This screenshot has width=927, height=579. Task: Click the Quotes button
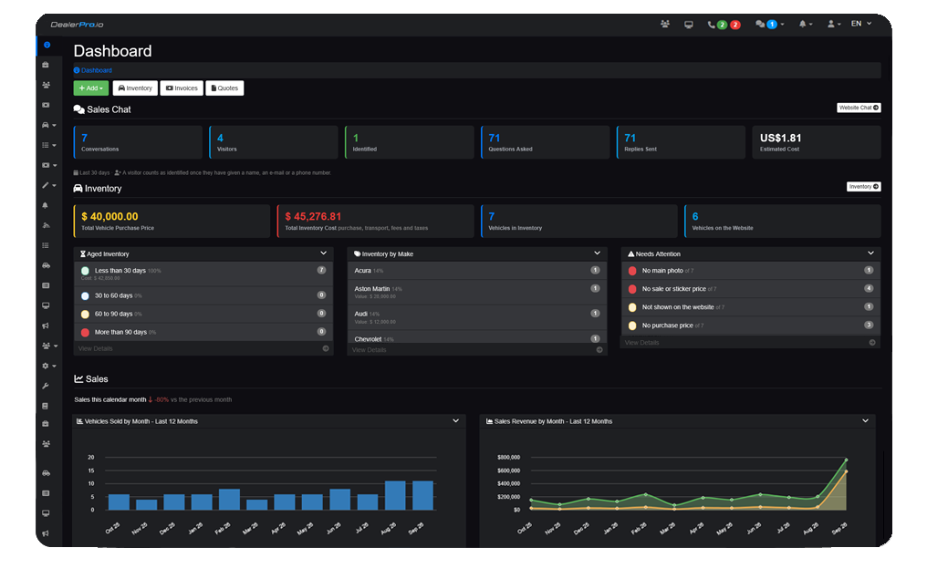[x=224, y=88]
